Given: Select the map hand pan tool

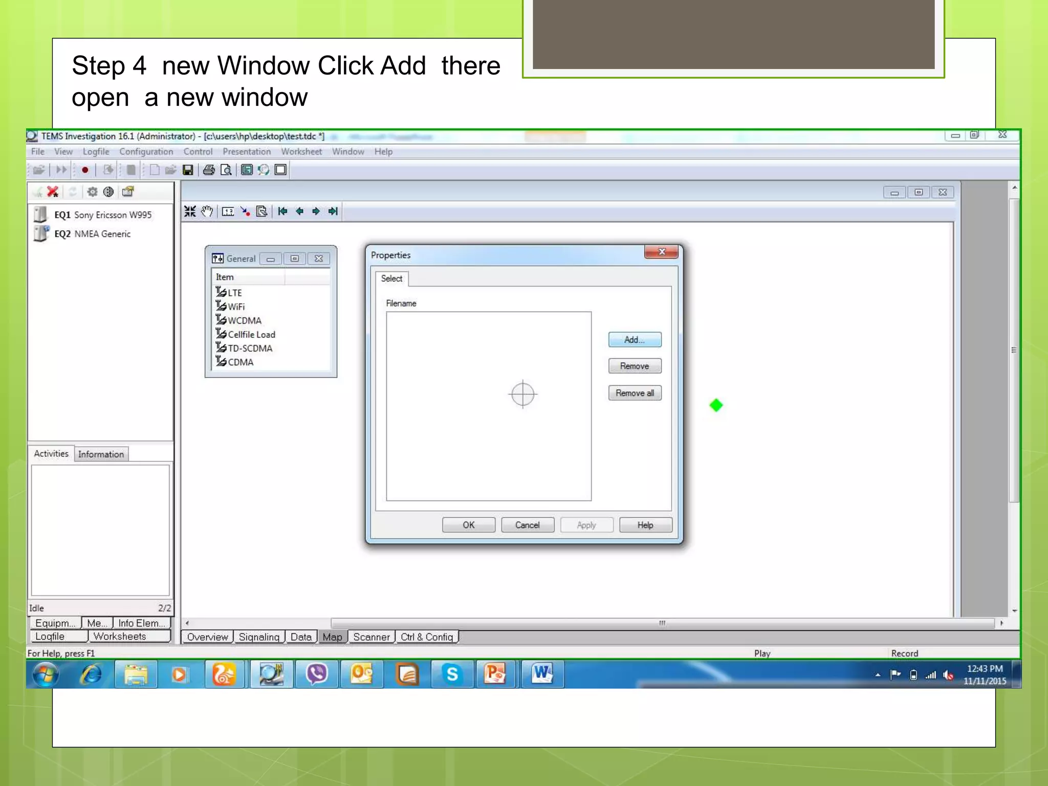Looking at the screenshot, I should click(x=207, y=211).
